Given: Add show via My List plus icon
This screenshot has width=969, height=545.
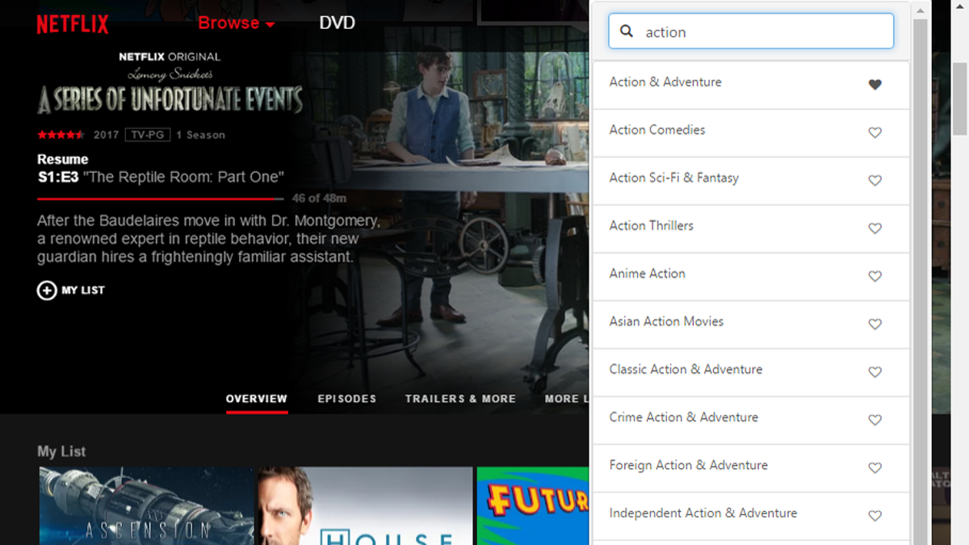Looking at the screenshot, I should [47, 290].
